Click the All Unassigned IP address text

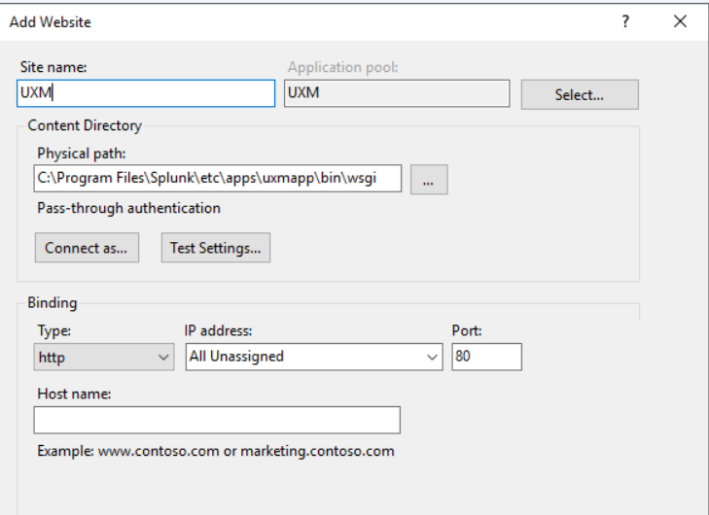pyautogui.click(x=236, y=357)
